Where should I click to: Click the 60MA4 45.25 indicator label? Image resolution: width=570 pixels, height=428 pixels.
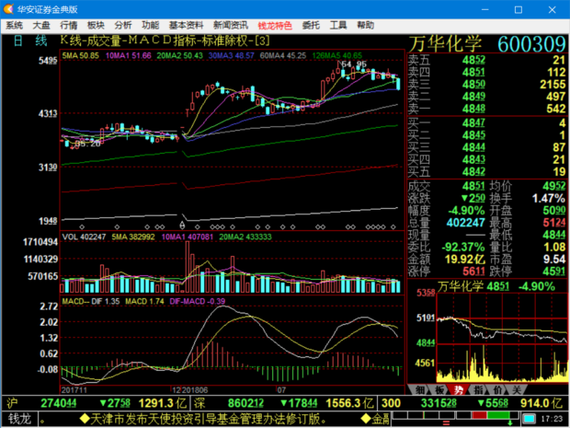click(283, 55)
